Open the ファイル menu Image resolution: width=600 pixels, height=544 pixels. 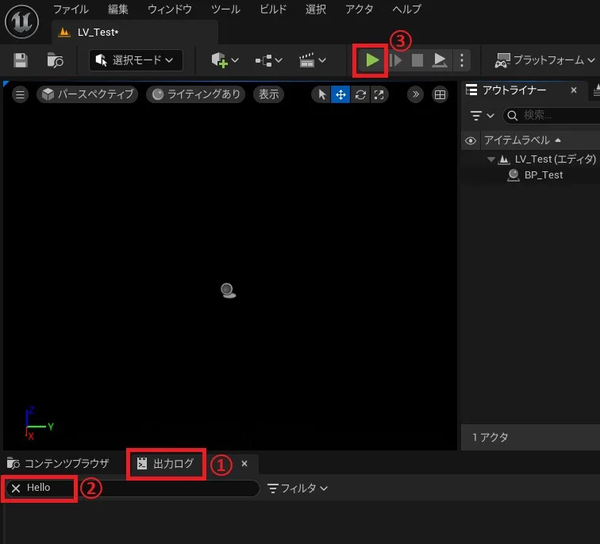[71, 10]
